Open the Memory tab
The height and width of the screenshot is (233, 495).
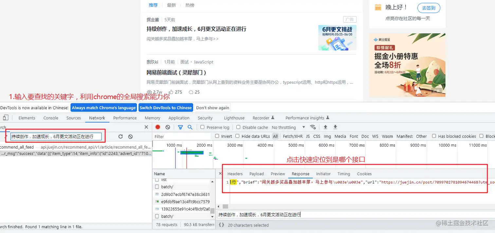coord(153,118)
